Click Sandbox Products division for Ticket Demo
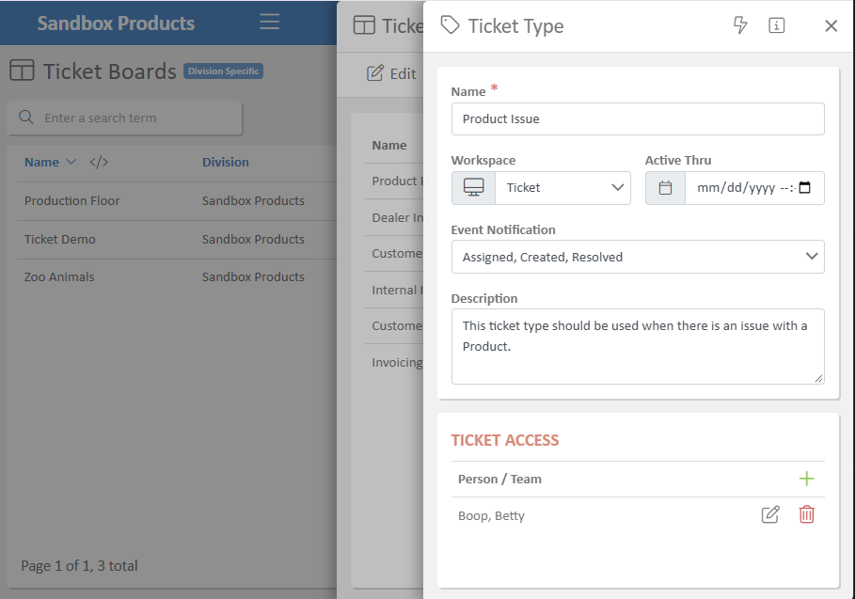855x599 pixels. 253,239
